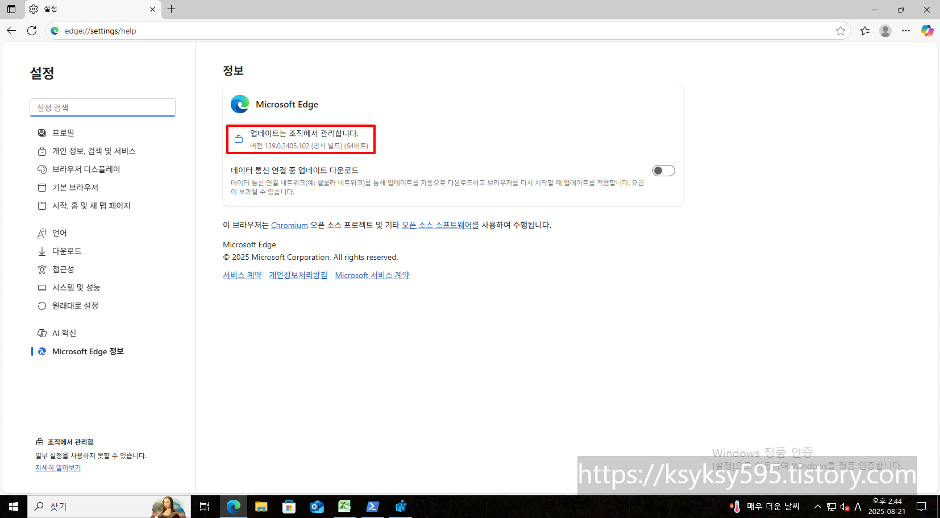
Task: Open Excel from taskbar
Action: point(344,506)
